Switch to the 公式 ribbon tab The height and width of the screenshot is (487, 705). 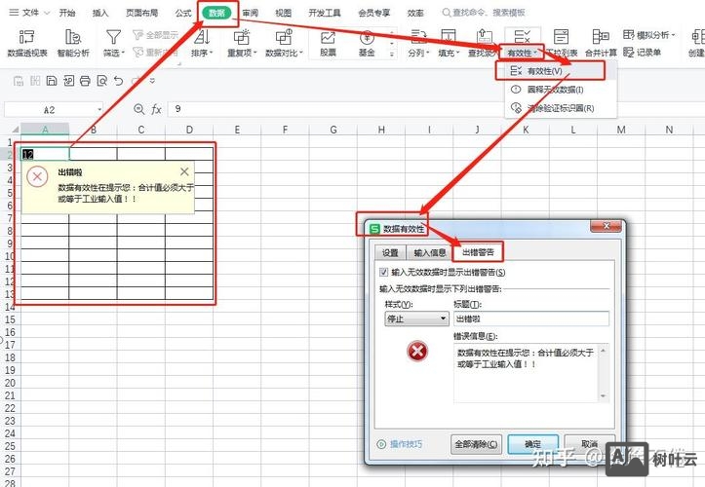tap(183, 13)
